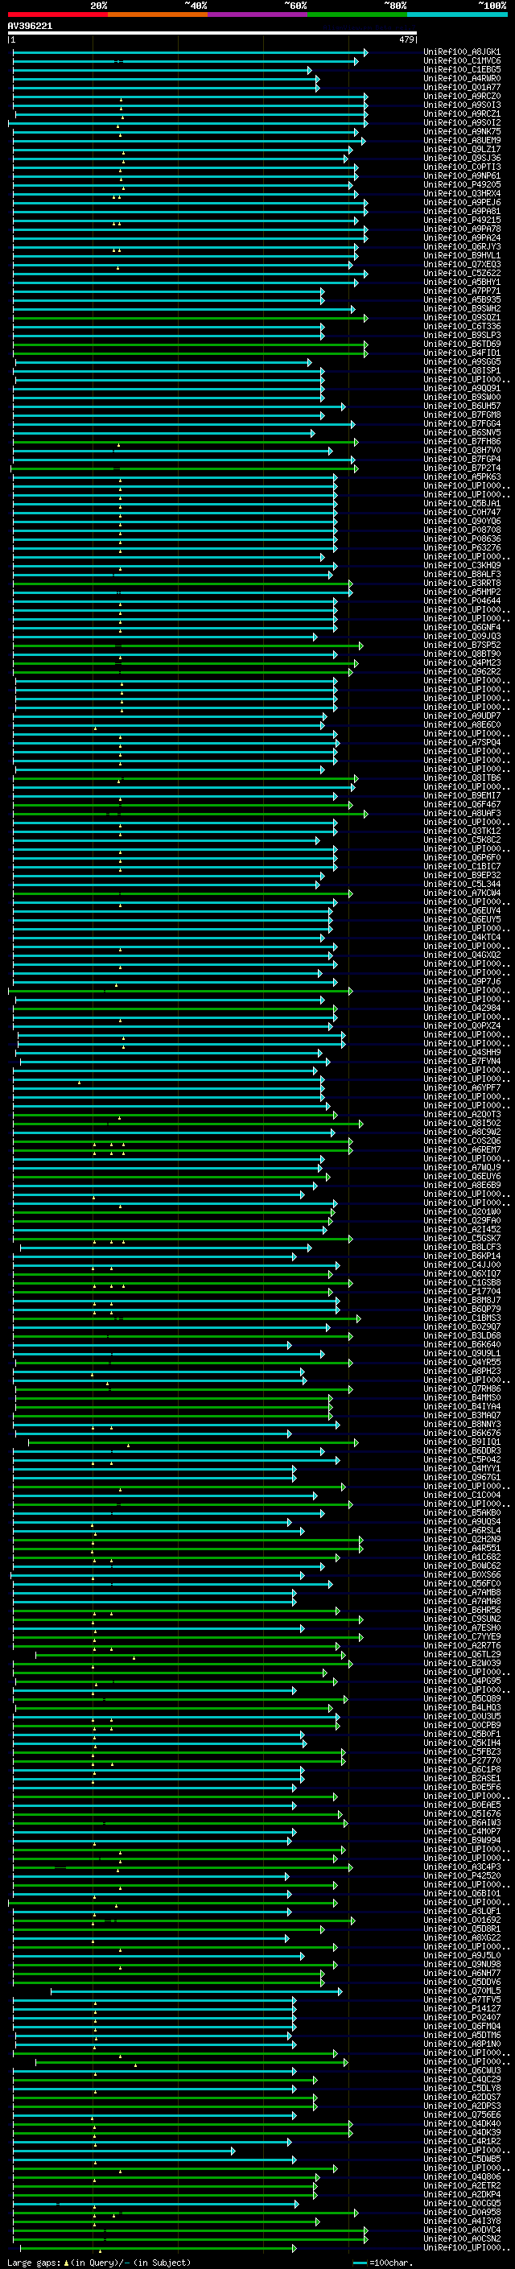Select hit label UniRef100_A9PA78

click(462, 229)
